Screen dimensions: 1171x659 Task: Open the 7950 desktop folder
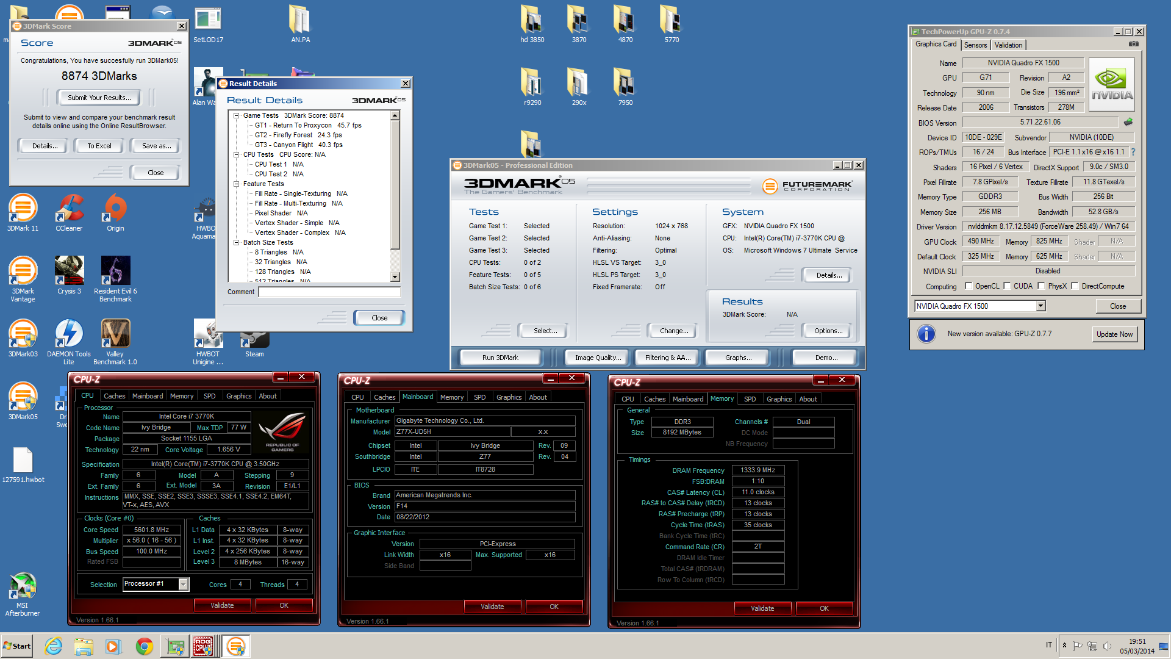point(625,87)
